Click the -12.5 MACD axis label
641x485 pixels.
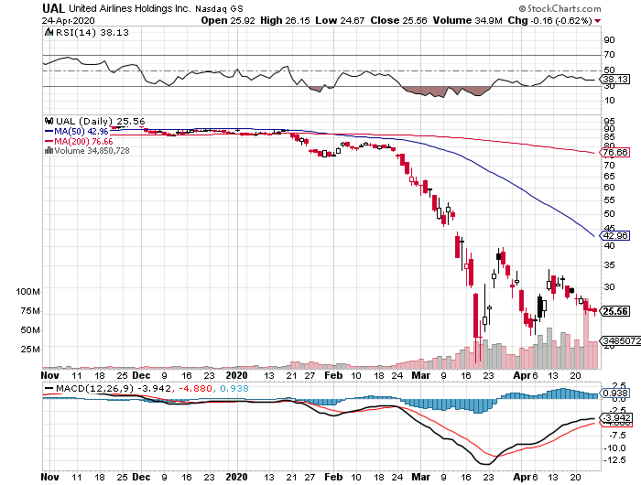click(614, 460)
